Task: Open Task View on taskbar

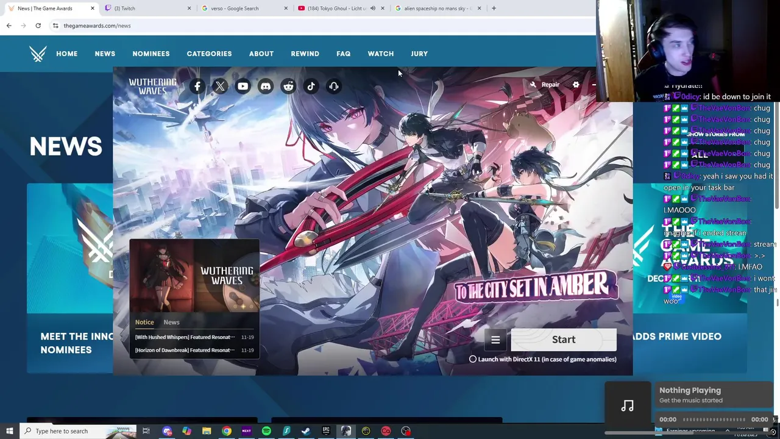Action: tap(146, 431)
